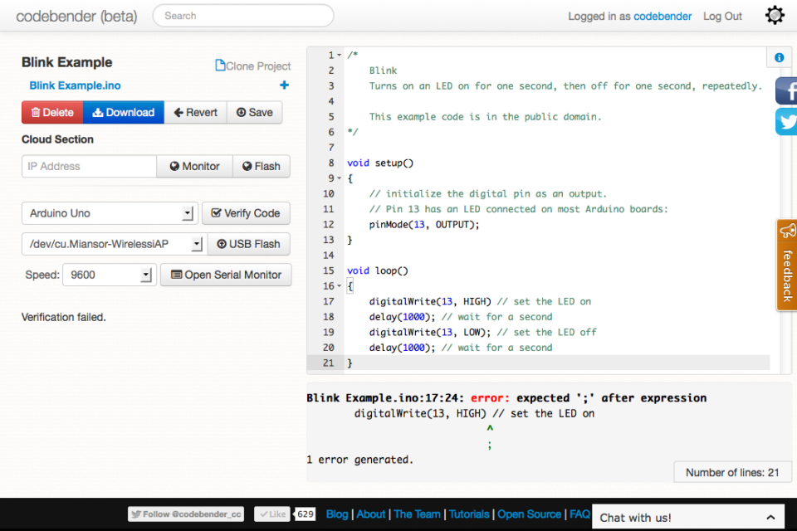Click the Facebook Like button

click(x=272, y=514)
